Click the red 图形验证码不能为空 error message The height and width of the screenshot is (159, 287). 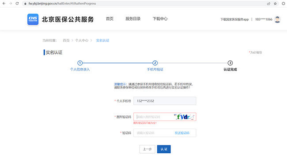pos(145,123)
